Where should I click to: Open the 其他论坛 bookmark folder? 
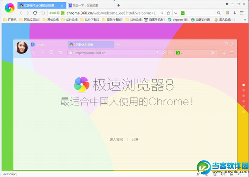51,20
